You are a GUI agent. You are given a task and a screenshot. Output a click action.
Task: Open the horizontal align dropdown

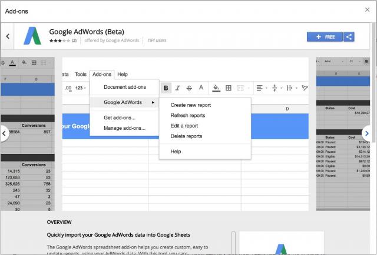pyautogui.click(x=262, y=88)
